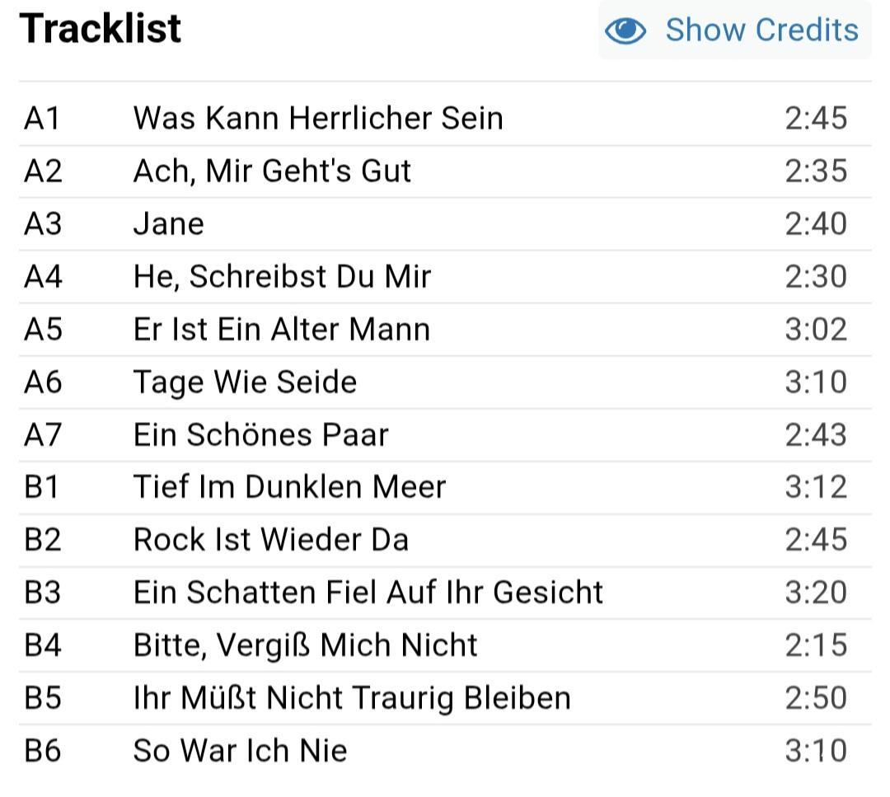The width and height of the screenshot is (890, 797).
Task: Select track 'Was Kann Herrlicher Sein'
Action: click(318, 118)
